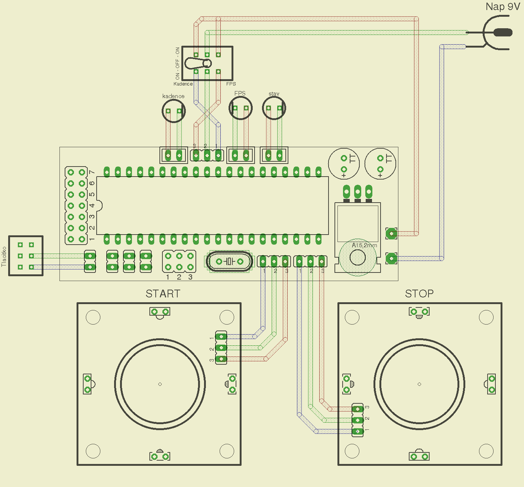Click the 'FPS' label under the switch
Image resolution: width=524 pixels, height=487 pixels.
coord(231,84)
